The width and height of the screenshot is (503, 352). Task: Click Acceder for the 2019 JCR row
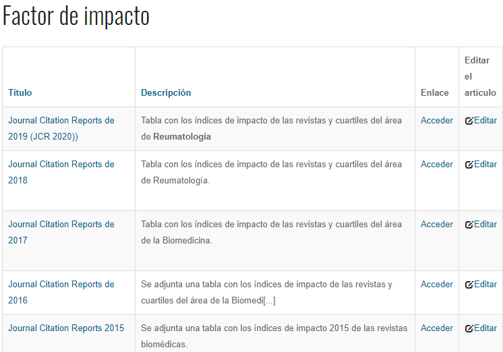437,120
